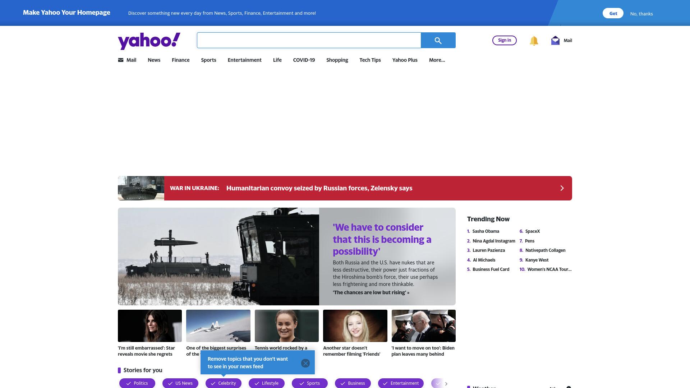690x388 pixels.
Task: Open the Tech Tips navigation item
Action: (370, 60)
